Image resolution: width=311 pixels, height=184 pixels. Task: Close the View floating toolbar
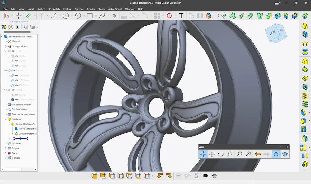tap(286, 147)
